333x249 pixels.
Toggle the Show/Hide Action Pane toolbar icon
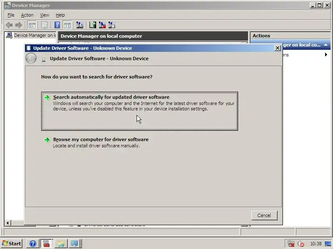coord(67,25)
